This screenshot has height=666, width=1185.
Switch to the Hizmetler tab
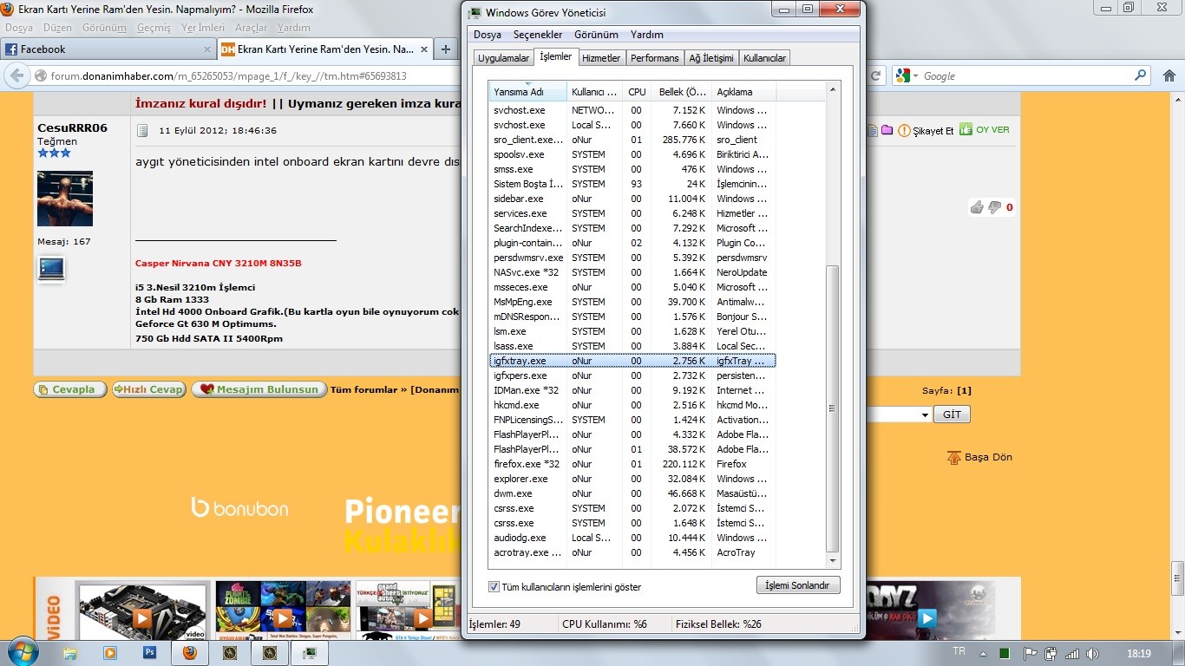click(601, 58)
